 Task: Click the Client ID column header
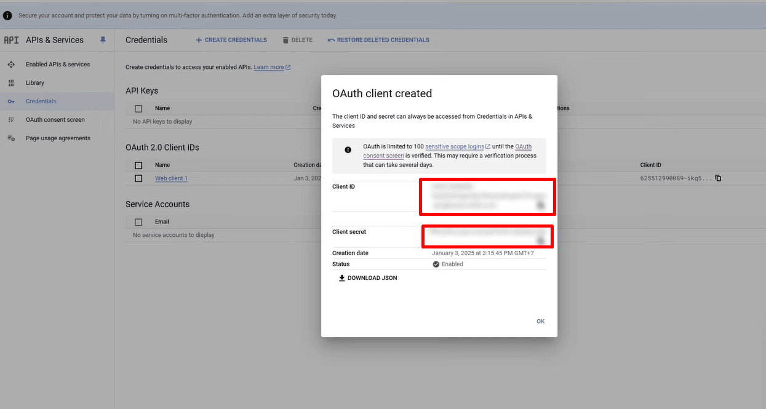click(x=651, y=165)
